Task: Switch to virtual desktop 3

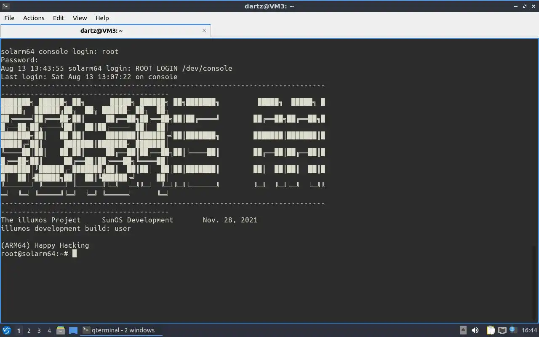Action: coord(39,331)
